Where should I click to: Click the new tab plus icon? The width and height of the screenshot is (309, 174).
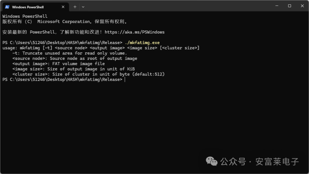75,6
